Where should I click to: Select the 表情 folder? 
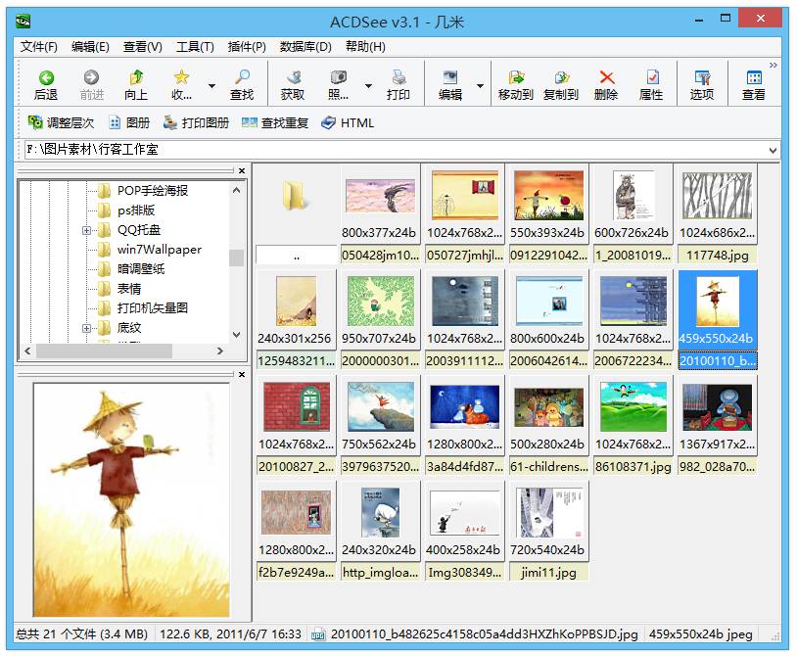pyautogui.click(x=129, y=289)
